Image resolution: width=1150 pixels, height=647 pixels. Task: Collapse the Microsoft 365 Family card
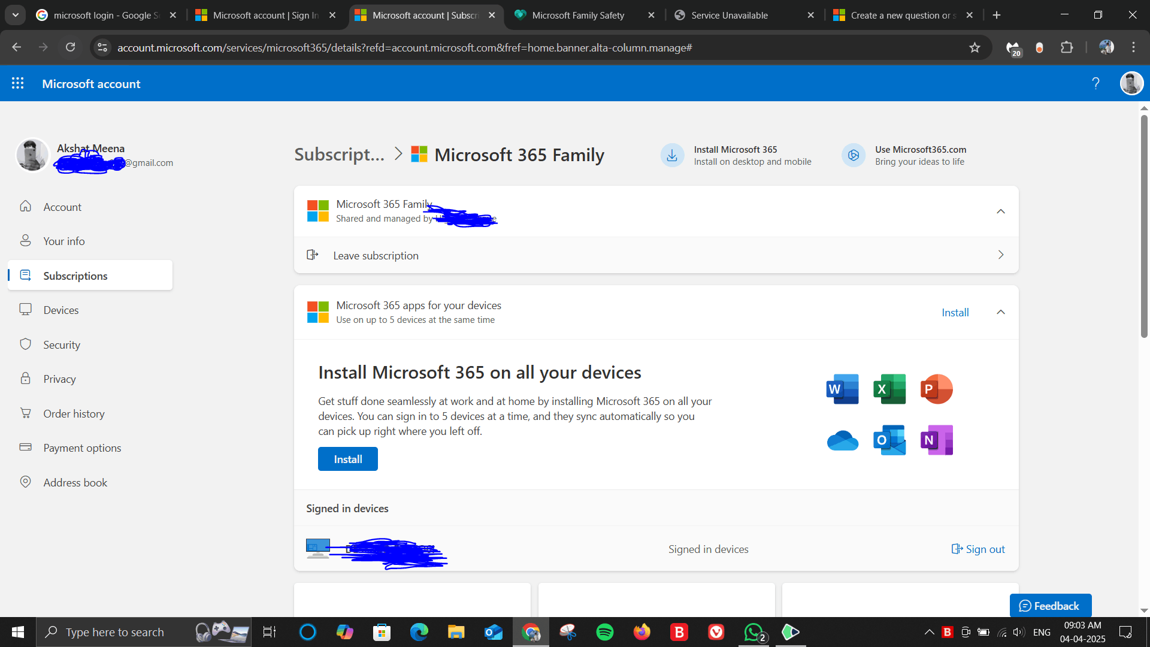click(x=1000, y=211)
